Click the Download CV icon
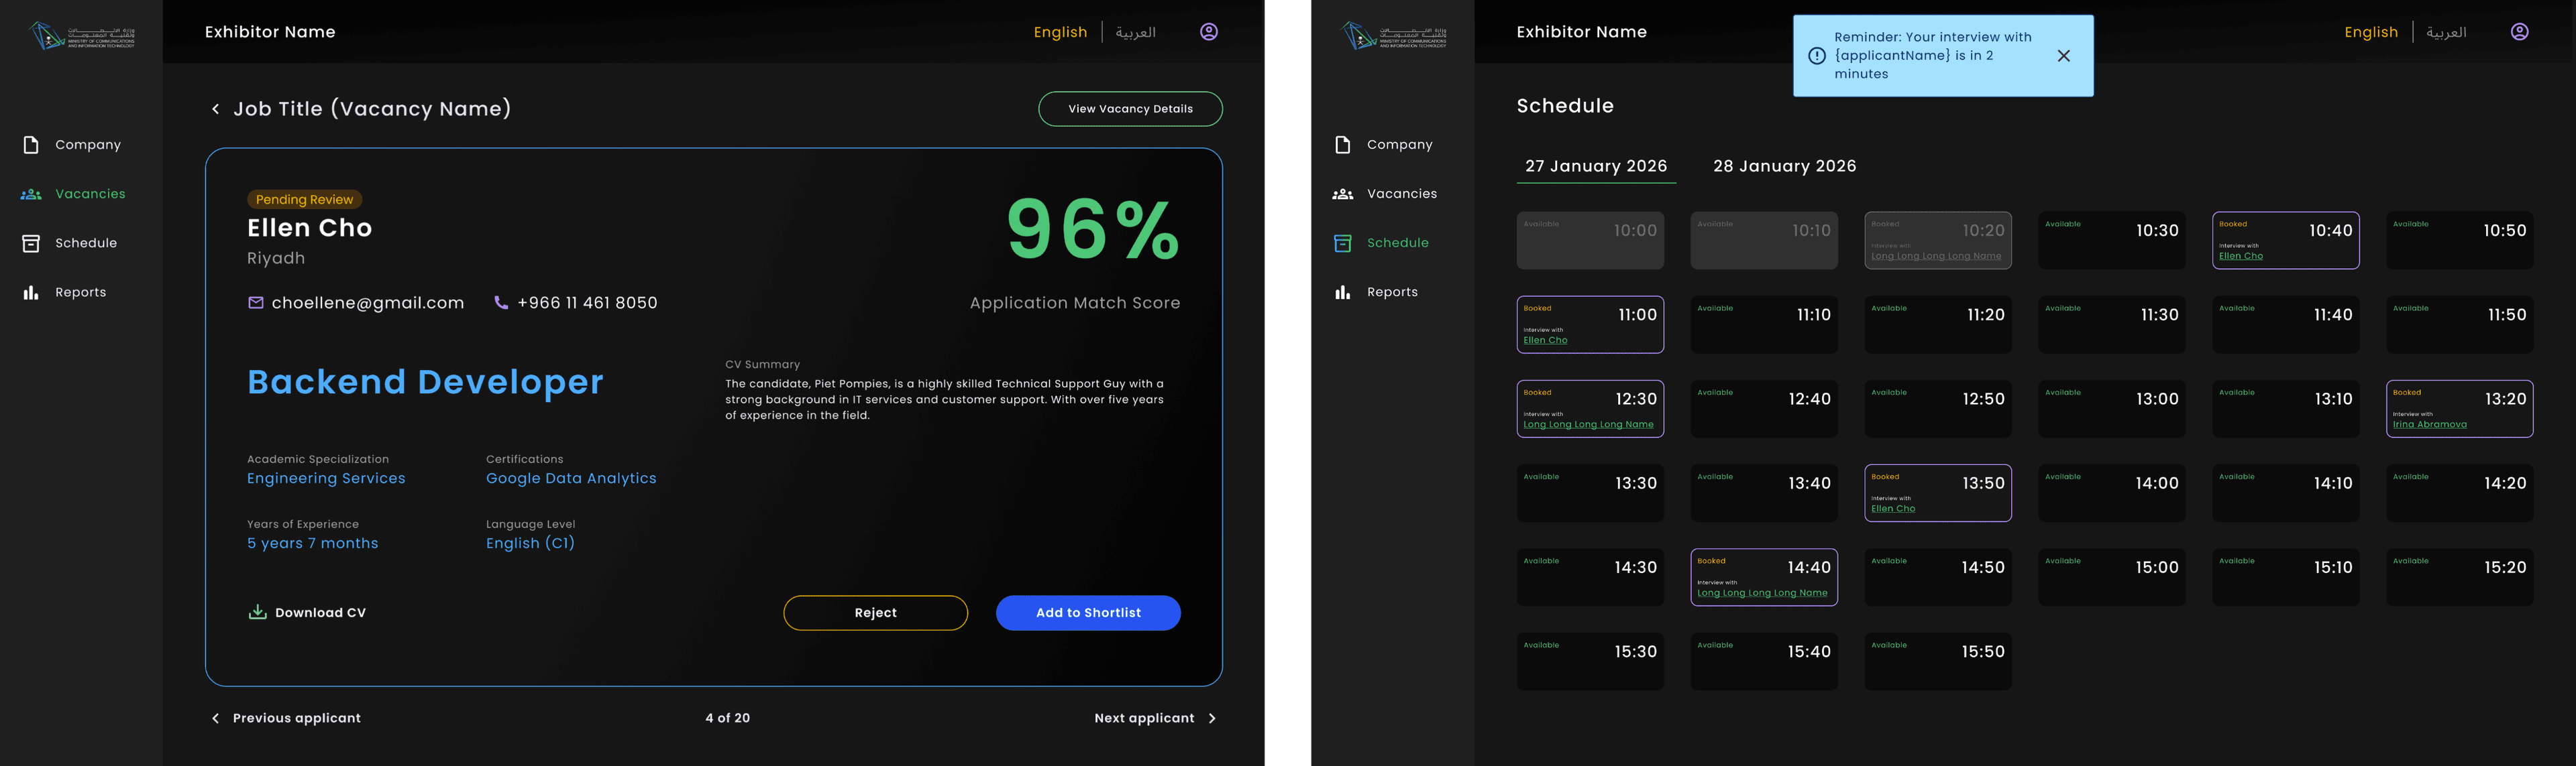This screenshot has width=2576, height=766. tap(258, 611)
